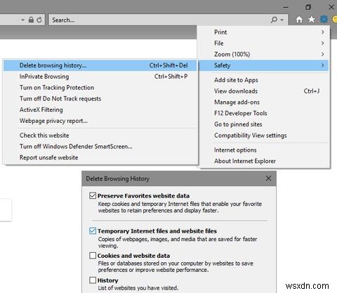Open the File menu item
This screenshot has width=337, height=293.
[x=264, y=43]
